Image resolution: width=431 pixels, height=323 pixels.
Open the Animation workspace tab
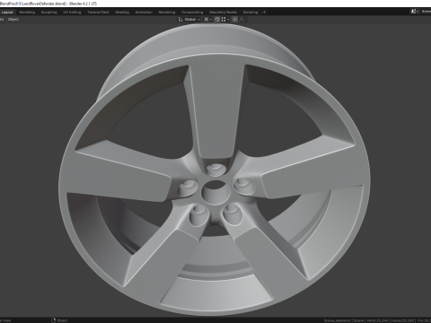point(144,13)
